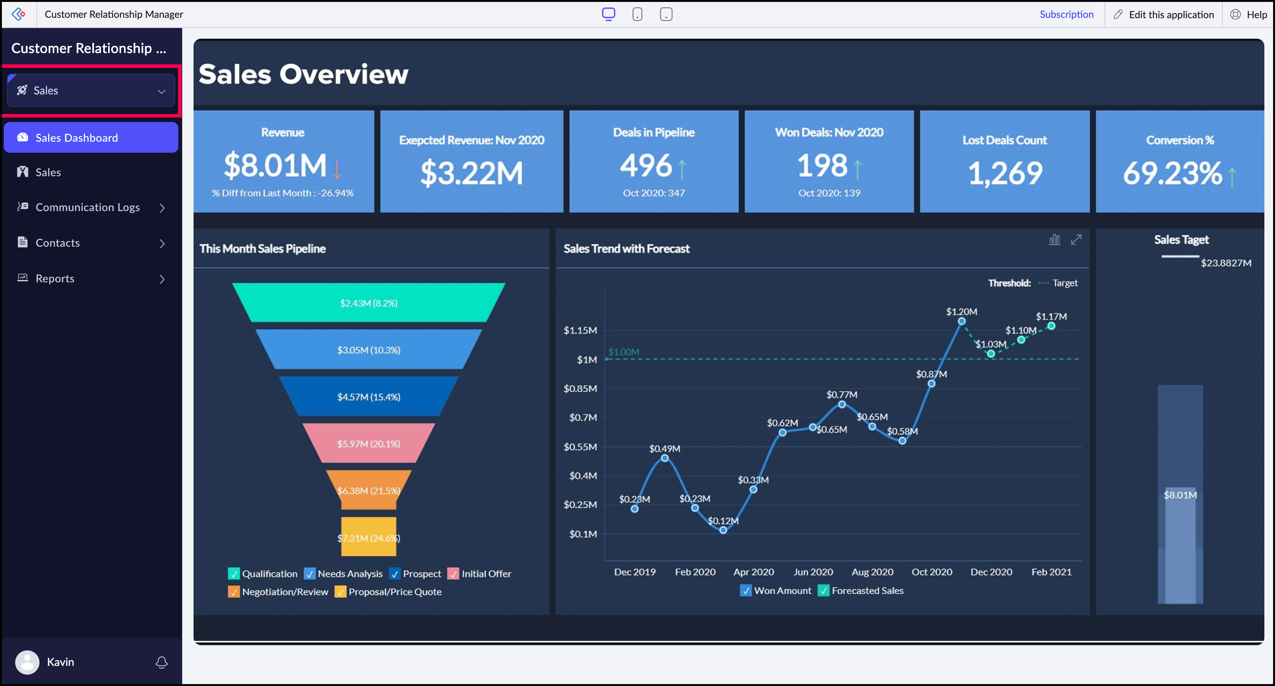This screenshot has width=1275, height=686.
Task: Change chart type via bar chart icon
Action: click(1054, 240)
